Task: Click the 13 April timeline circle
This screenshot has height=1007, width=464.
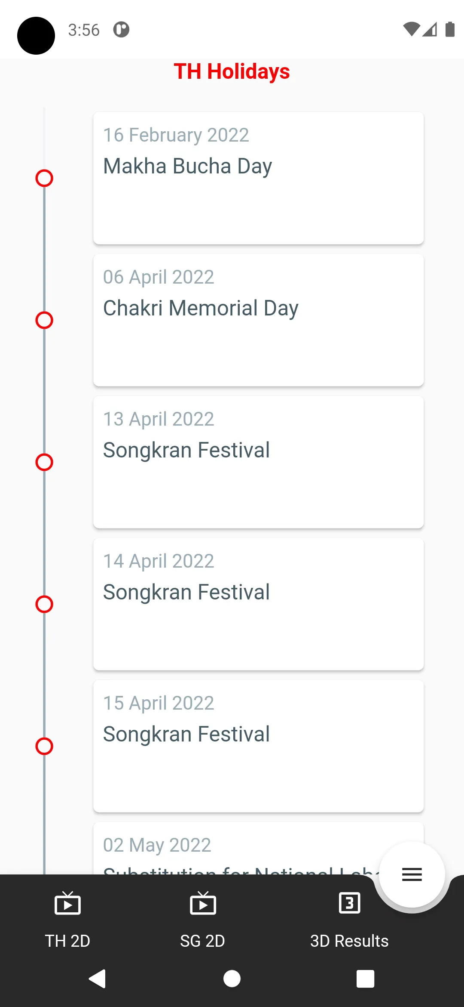Action: point(44,462)
